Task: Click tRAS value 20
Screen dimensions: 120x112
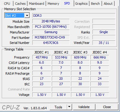Action: (x=61, y=79)
